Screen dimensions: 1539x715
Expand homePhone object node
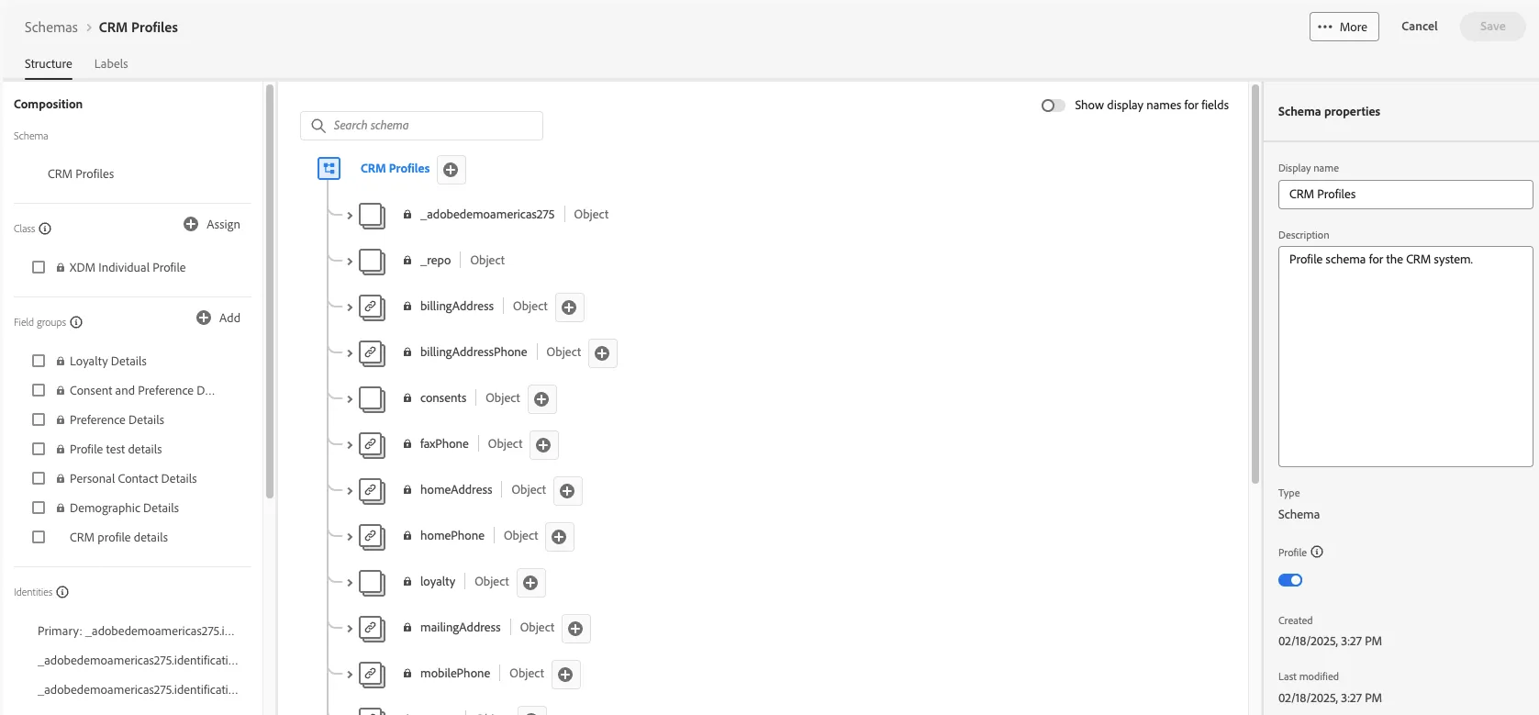click(350, 537)
